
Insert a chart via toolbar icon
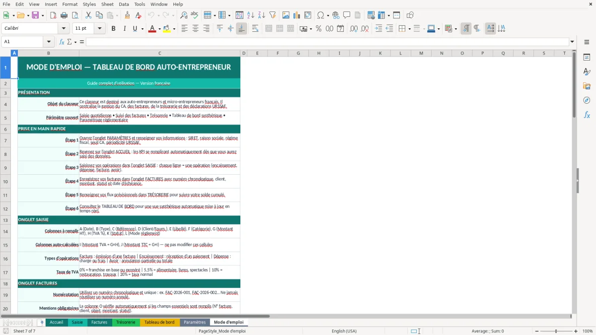click(x=297, y=15)
